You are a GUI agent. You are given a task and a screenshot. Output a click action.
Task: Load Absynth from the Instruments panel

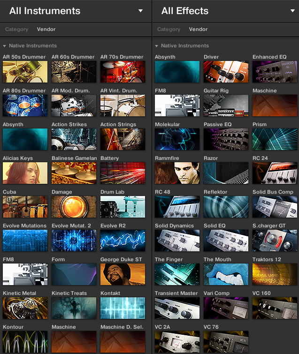25,139
